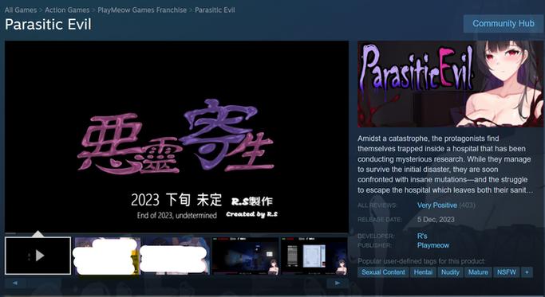The image size is (545, 297).
Task: Click the game description text paragraph
Action: tap(445, 164)
